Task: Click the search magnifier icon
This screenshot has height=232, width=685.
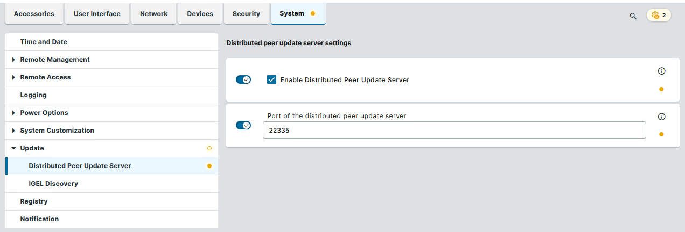Action: click(x=633, y=16)
